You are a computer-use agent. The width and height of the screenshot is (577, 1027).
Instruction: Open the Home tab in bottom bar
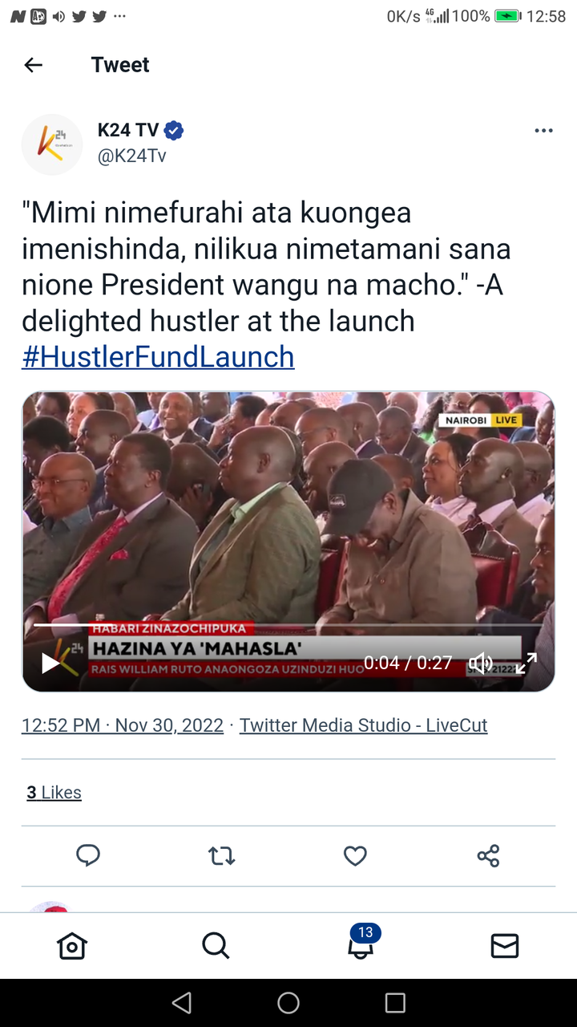click(72, 947)
